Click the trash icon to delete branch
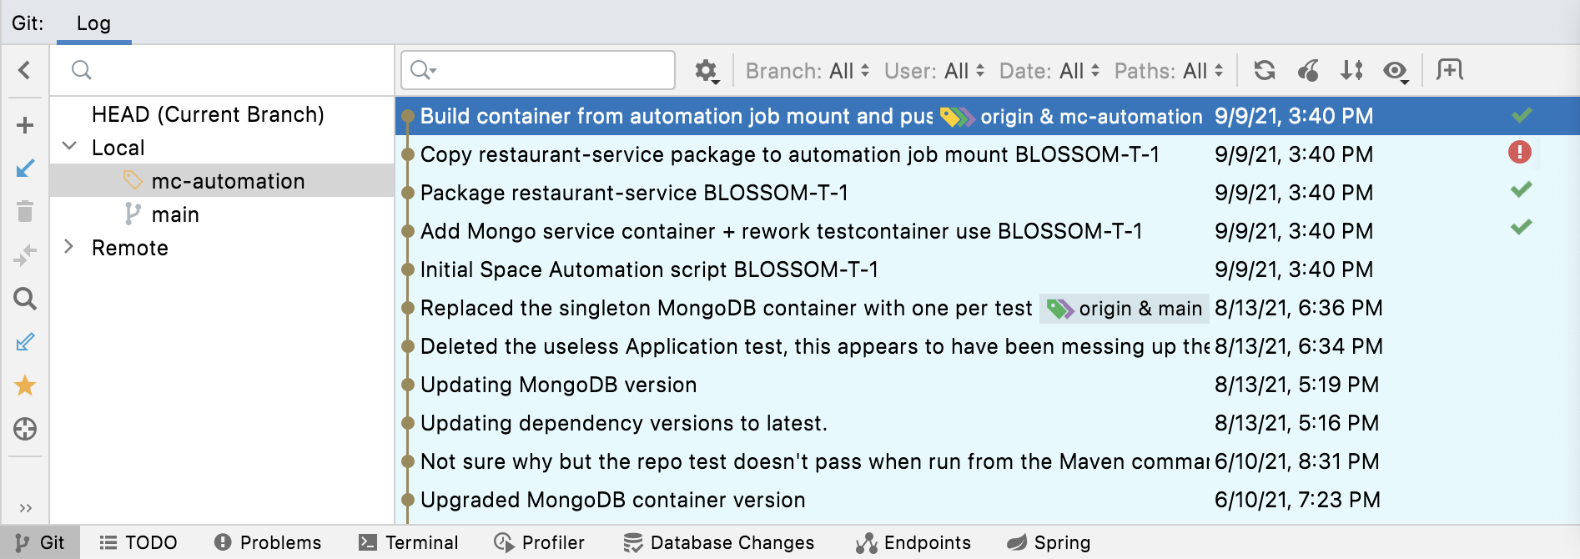This screenshot has width=1580, height=559. tap(25, 211)
